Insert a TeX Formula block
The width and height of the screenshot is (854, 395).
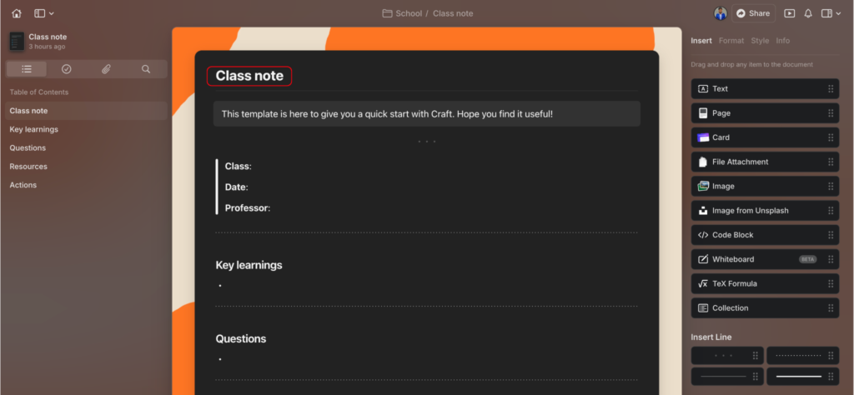click(x=766, y=283)
